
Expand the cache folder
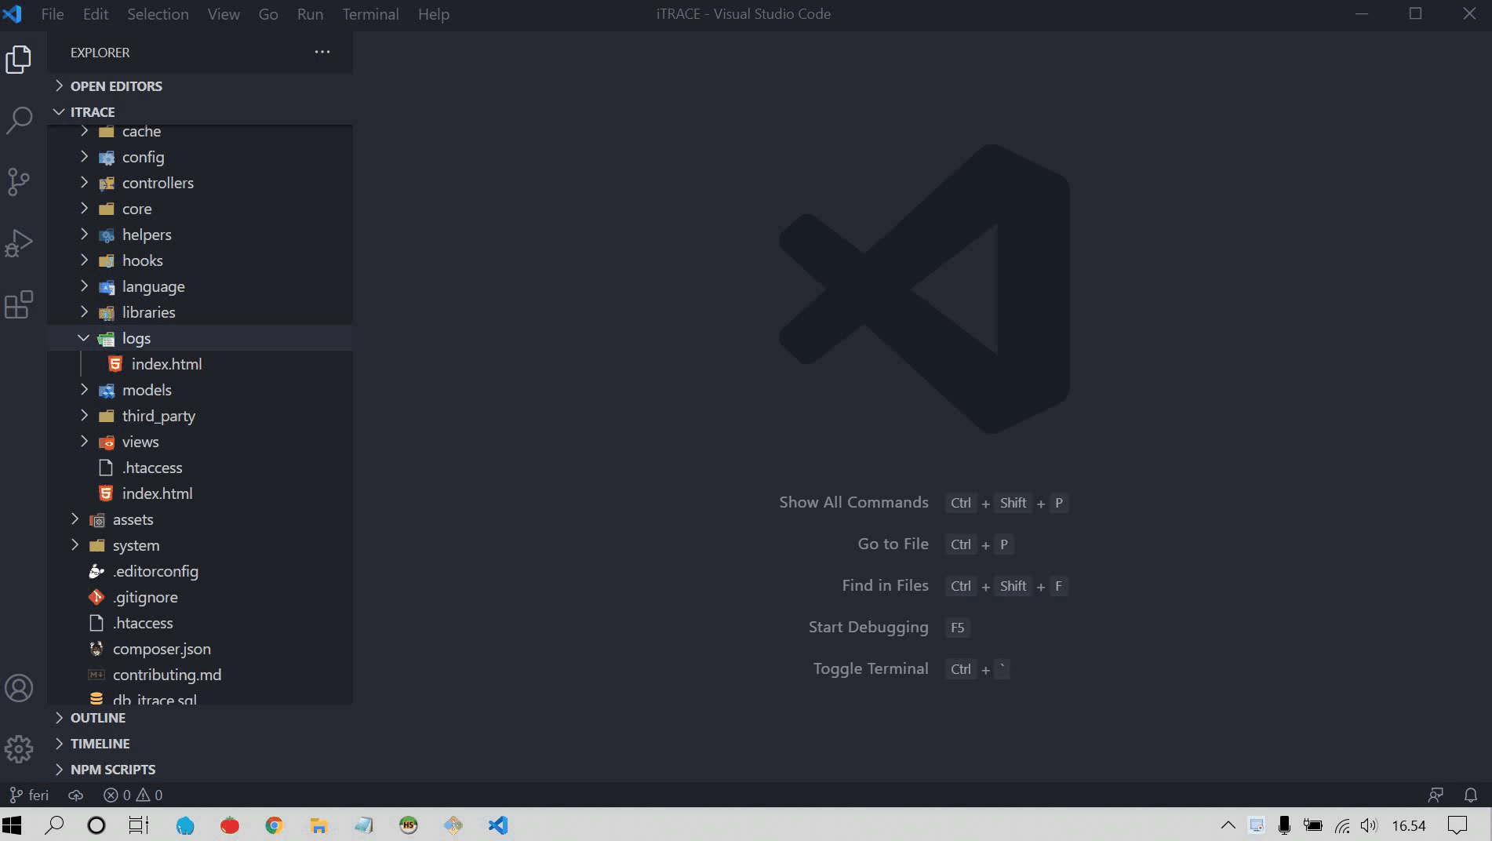[x=200, y=133]
